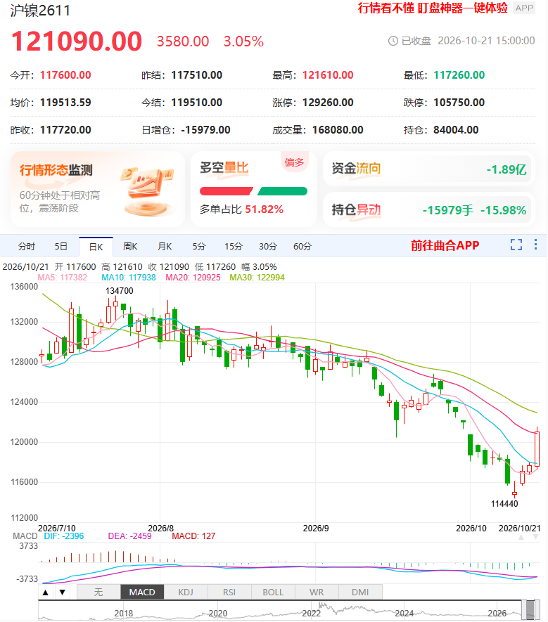Select the DMI indicator

[361, 592]
